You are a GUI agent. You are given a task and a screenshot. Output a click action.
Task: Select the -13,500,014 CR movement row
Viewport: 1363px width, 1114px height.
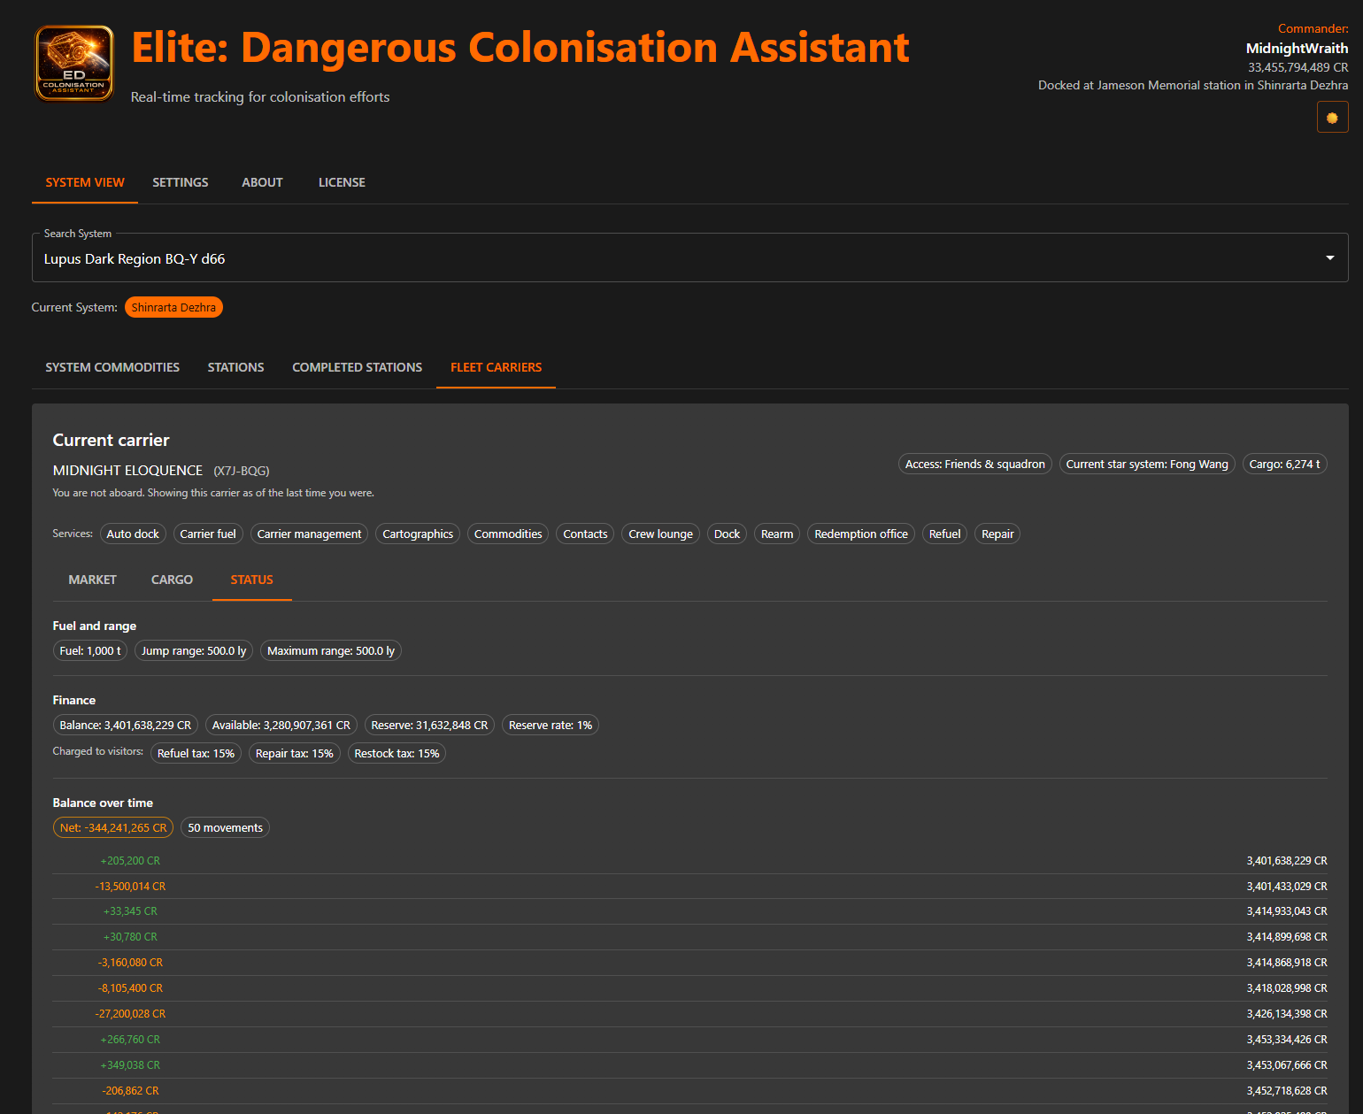pyautogui.click(x=689, y=887)
